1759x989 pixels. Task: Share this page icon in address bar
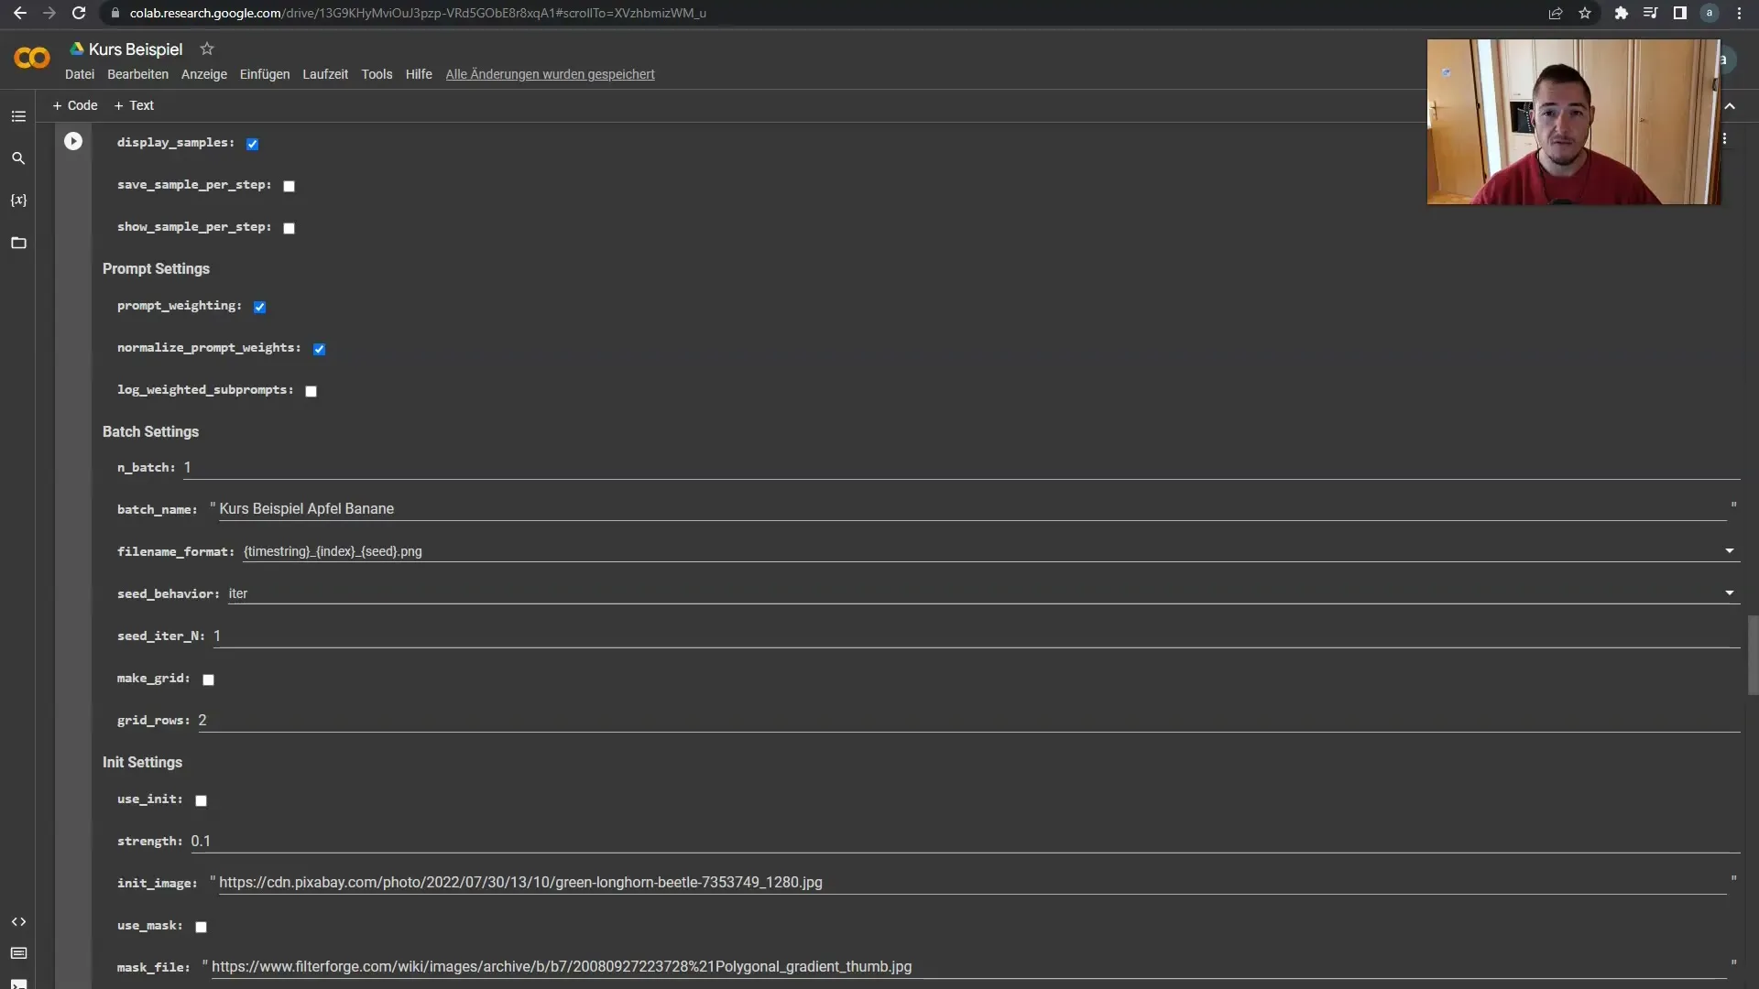(1556, 13)
